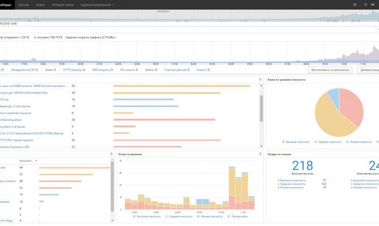Click the delete icon on Атаки 2 tab
This screenshot has width=379, height=226.
click(x=209, y=70)
